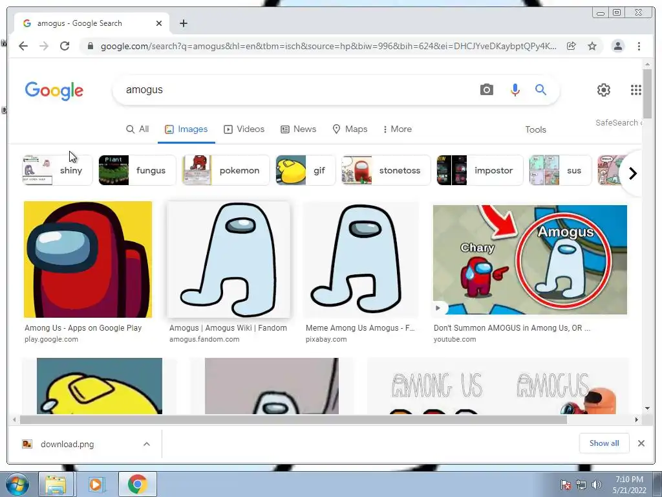
Task: Show all downloads
Action: coord(604,443)
